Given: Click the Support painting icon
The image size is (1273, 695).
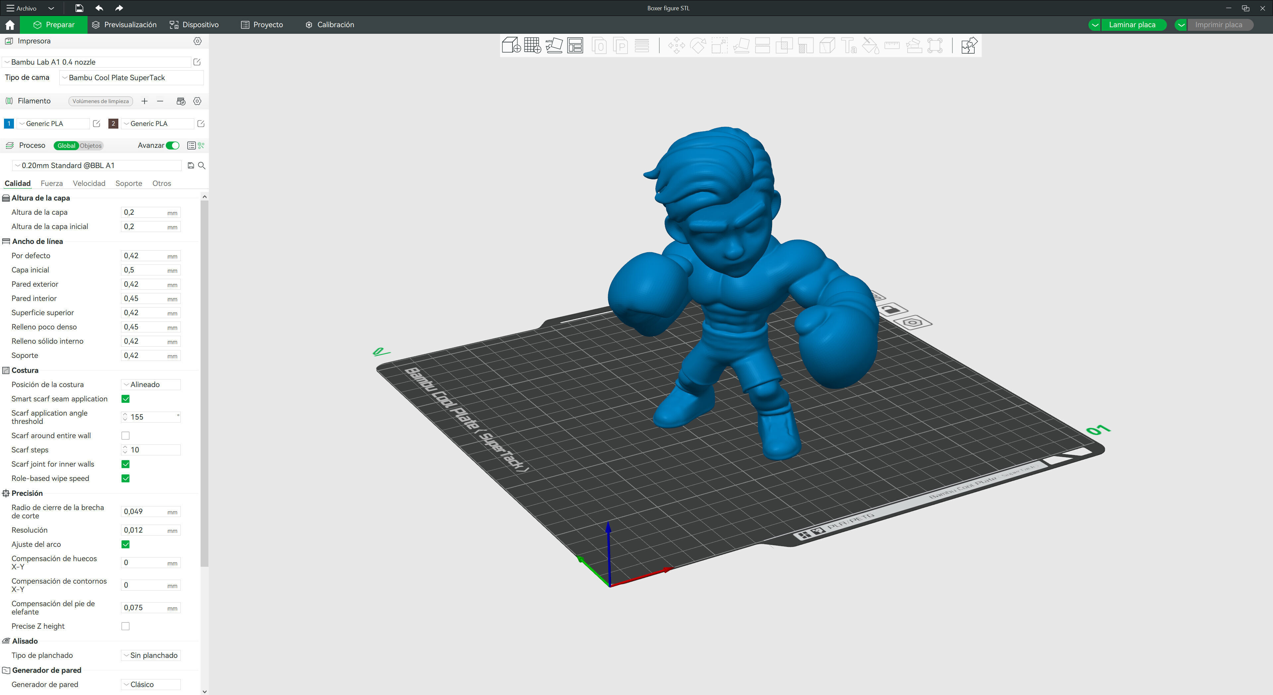Looking at the screenshot, I should point(806,46).
